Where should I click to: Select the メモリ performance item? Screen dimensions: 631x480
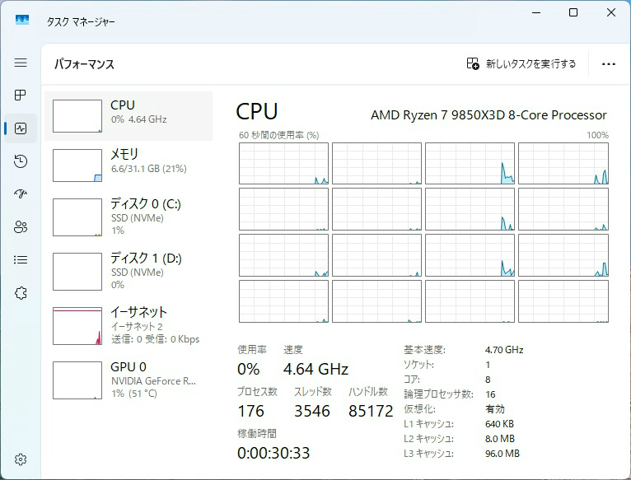tap(129, 165)
